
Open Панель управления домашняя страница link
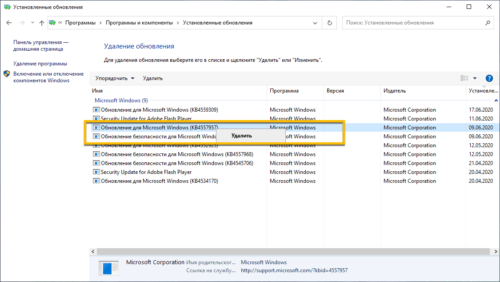[41, 46]
